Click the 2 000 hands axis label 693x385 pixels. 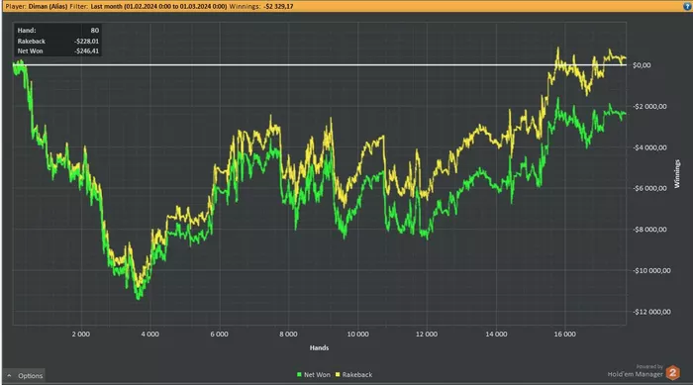tap(81, 335)
